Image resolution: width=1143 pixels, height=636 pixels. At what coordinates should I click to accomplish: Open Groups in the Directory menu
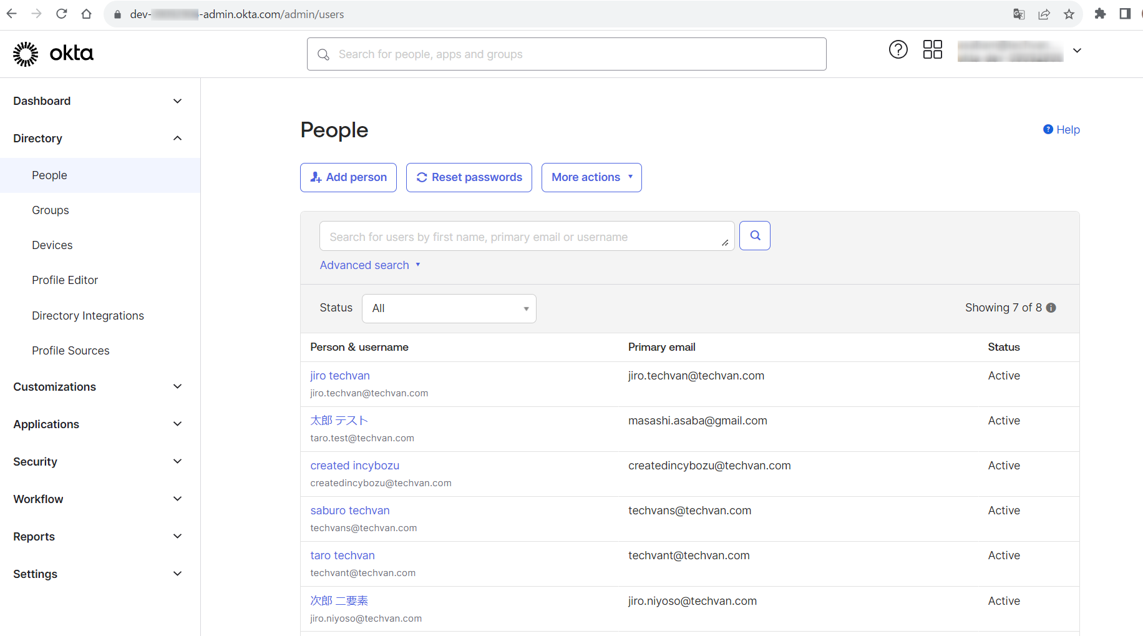click(51, 210)
